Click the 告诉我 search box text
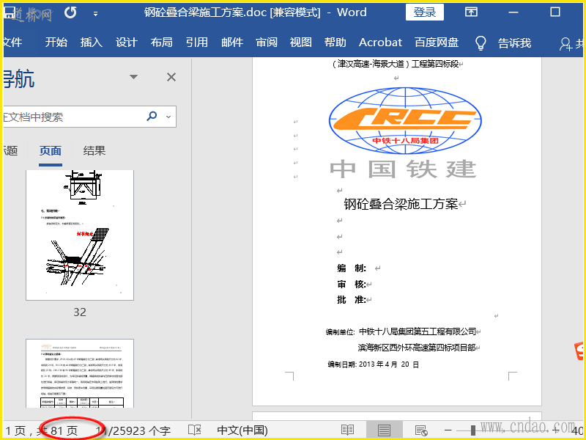Image resolution: width=586 pixels, height=440 pixels. (514, 43)
